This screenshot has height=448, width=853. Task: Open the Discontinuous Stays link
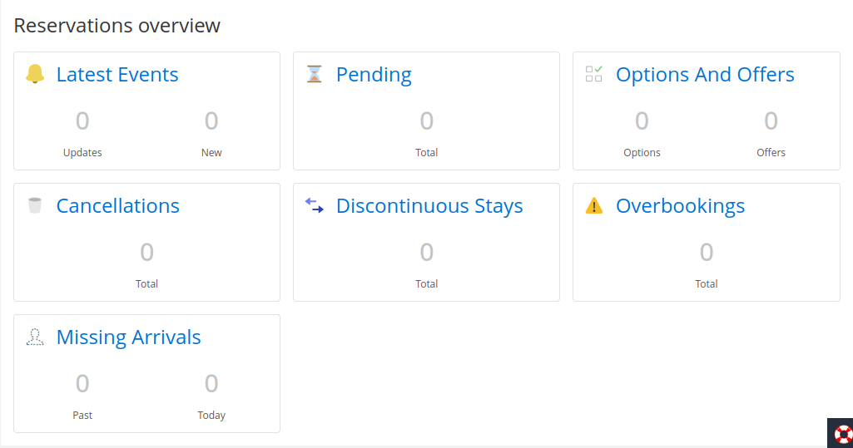(429, 206)
